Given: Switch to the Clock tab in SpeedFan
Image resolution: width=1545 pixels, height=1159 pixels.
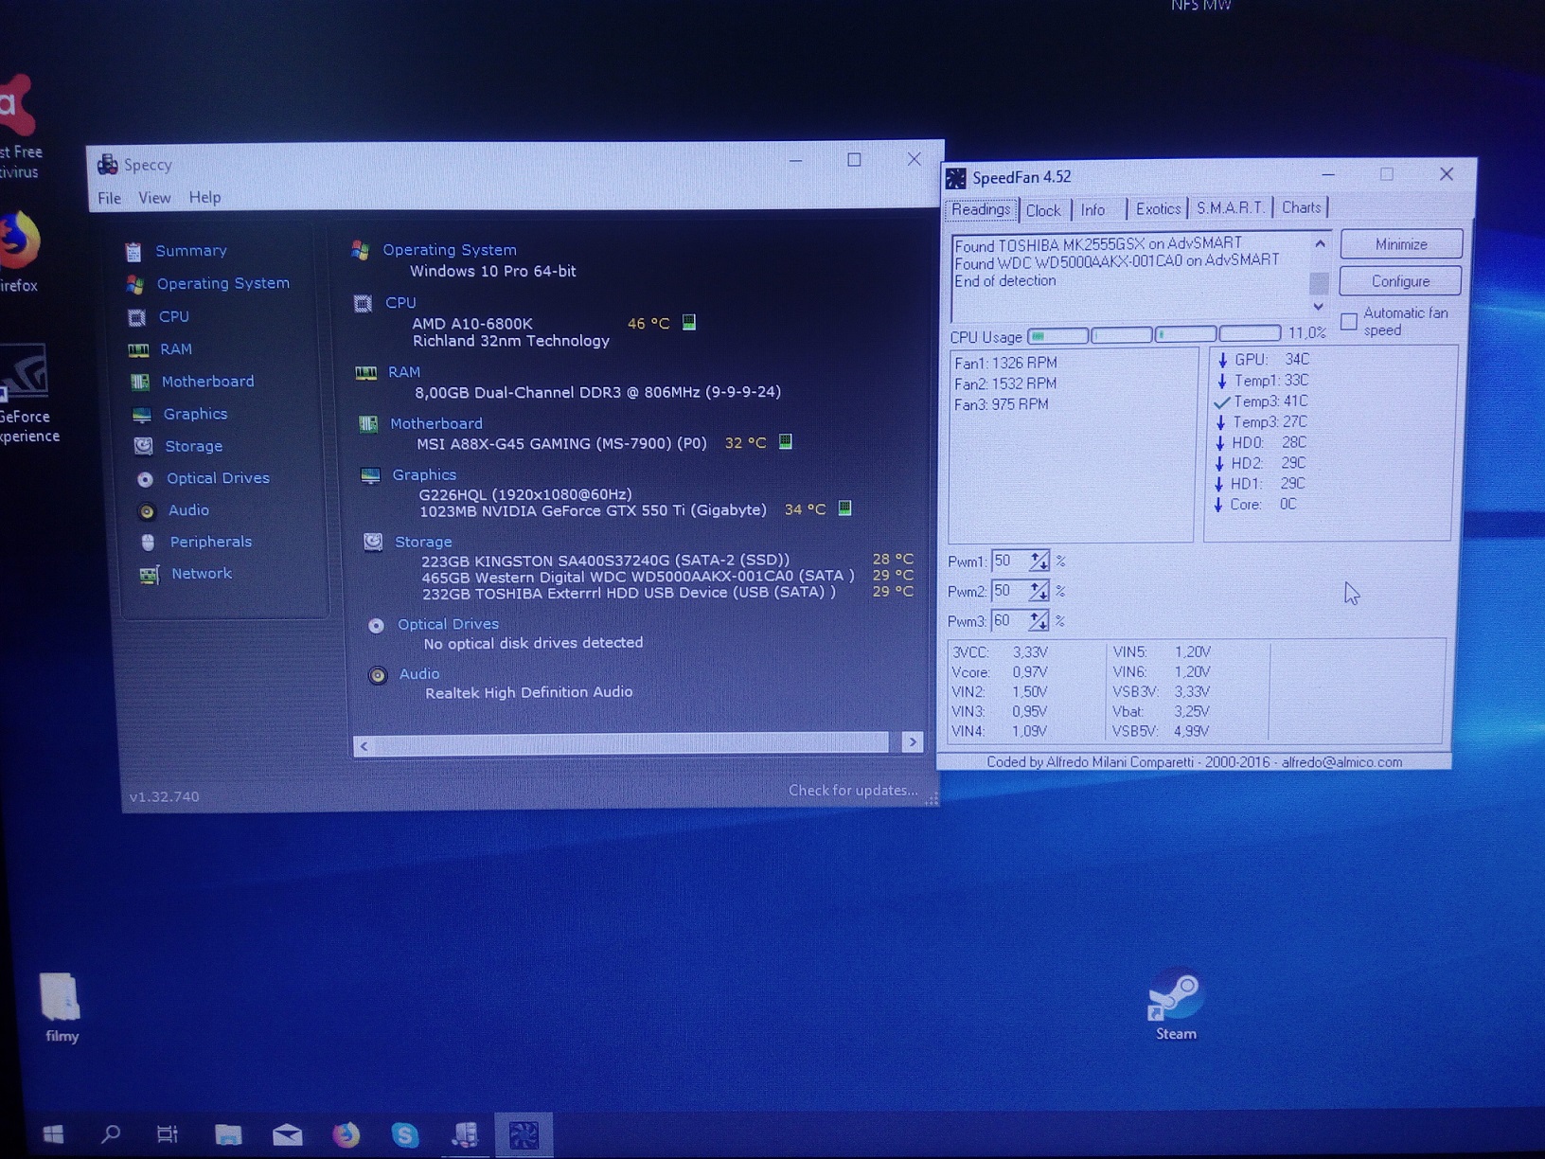Looking at the screenshot, I should point(1043,210).
